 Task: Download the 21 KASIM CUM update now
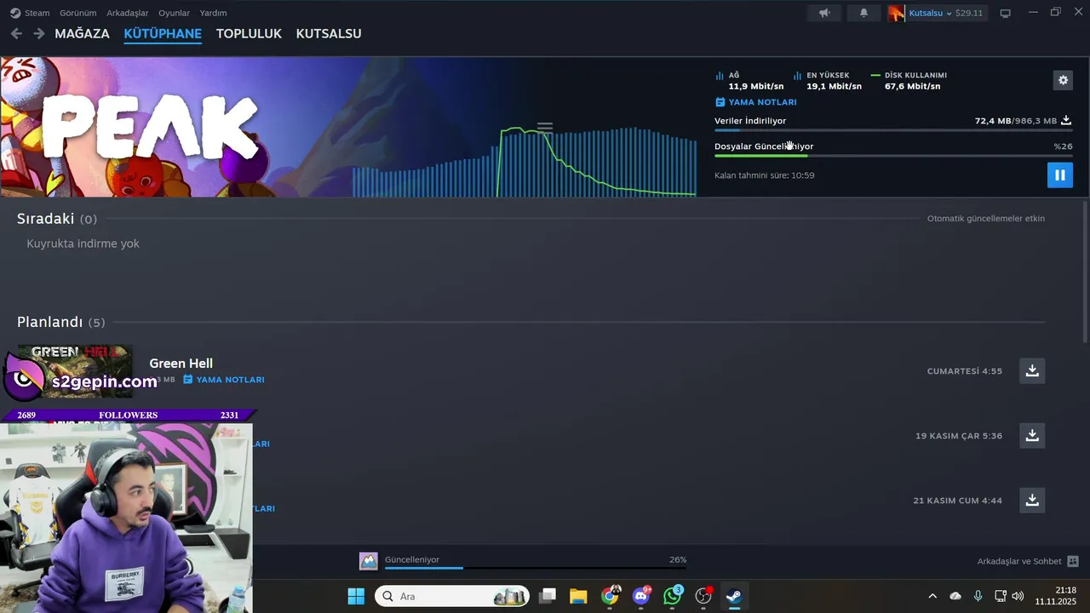click(1032, 500)
